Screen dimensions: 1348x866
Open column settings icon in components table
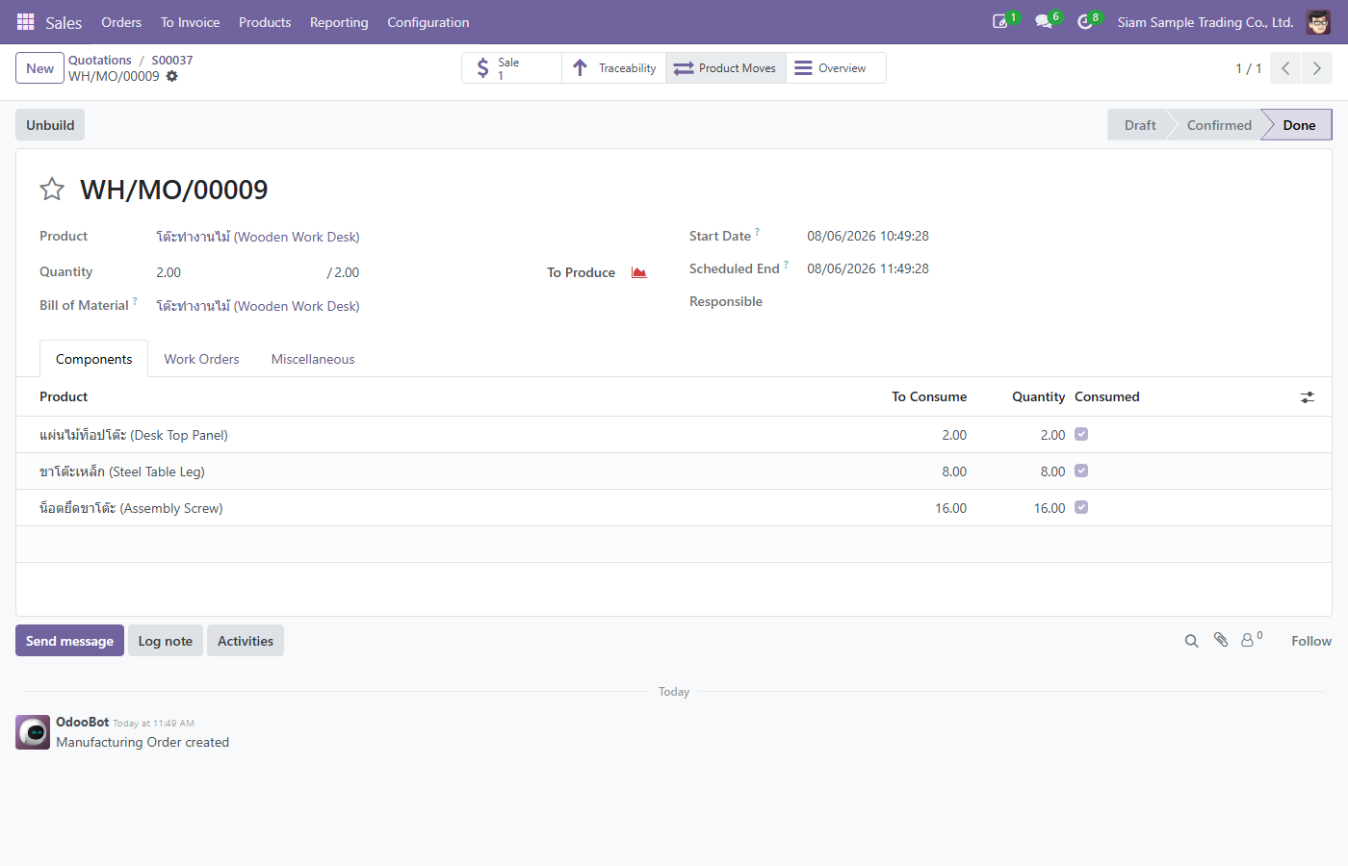tap(1308, 397)
